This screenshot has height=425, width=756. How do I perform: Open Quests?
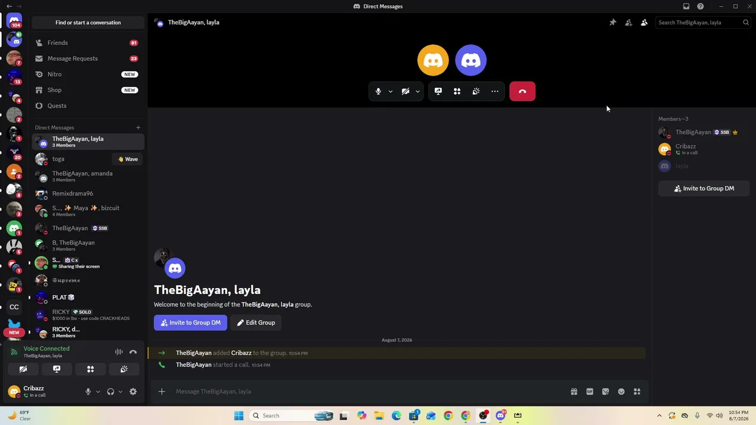88,106
